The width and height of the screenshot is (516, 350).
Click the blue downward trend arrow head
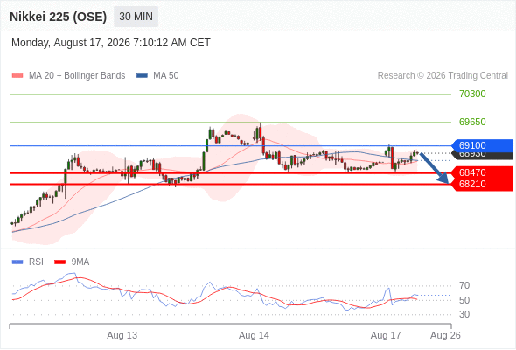click(x=444, y=178)
